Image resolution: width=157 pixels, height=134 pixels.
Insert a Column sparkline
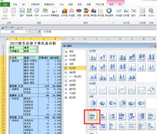(x=126, y=12)
